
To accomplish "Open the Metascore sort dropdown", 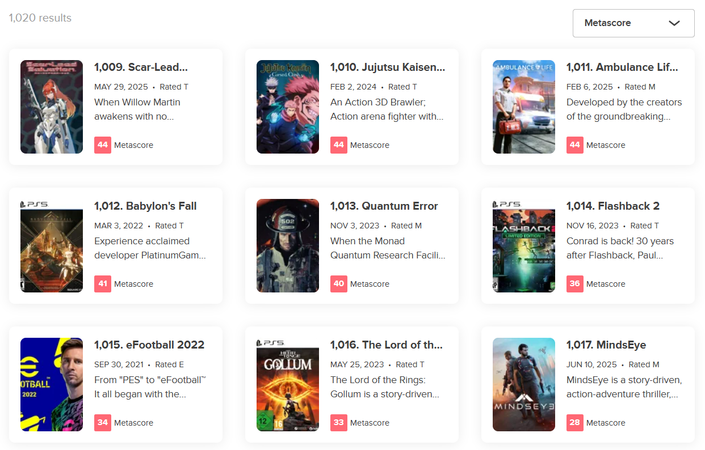I will pos(633,23).
